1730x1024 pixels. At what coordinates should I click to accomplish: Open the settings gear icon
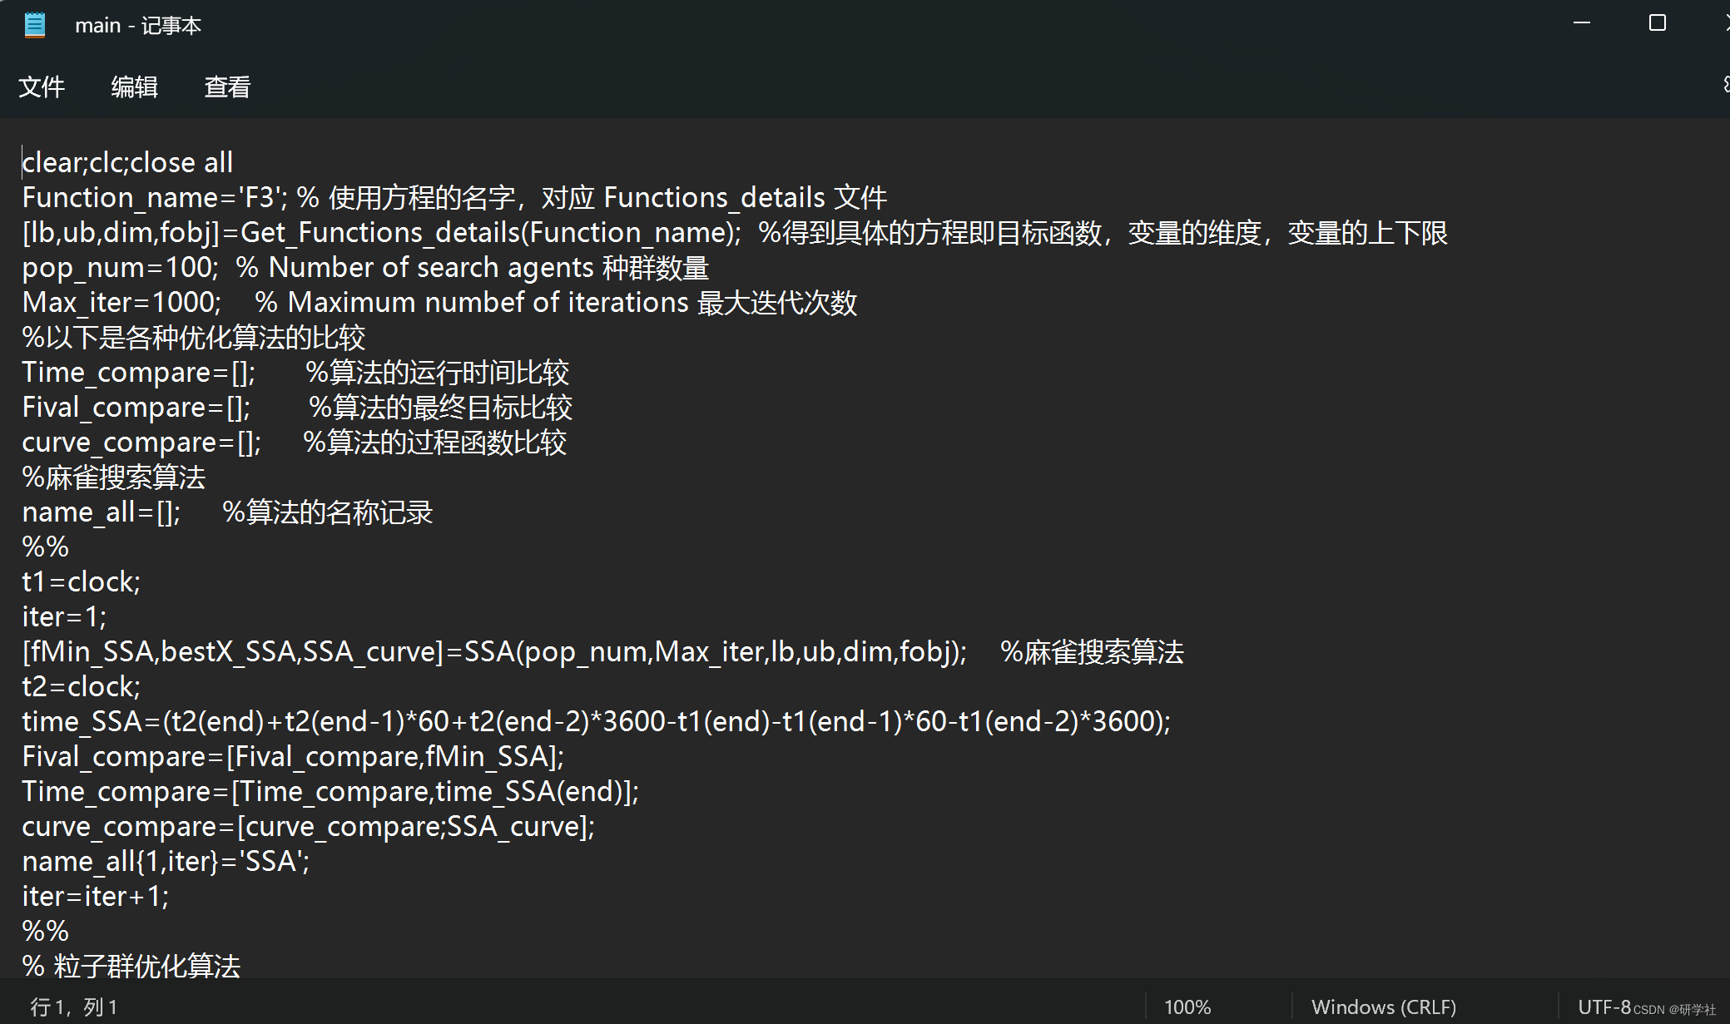point(1726,85)
